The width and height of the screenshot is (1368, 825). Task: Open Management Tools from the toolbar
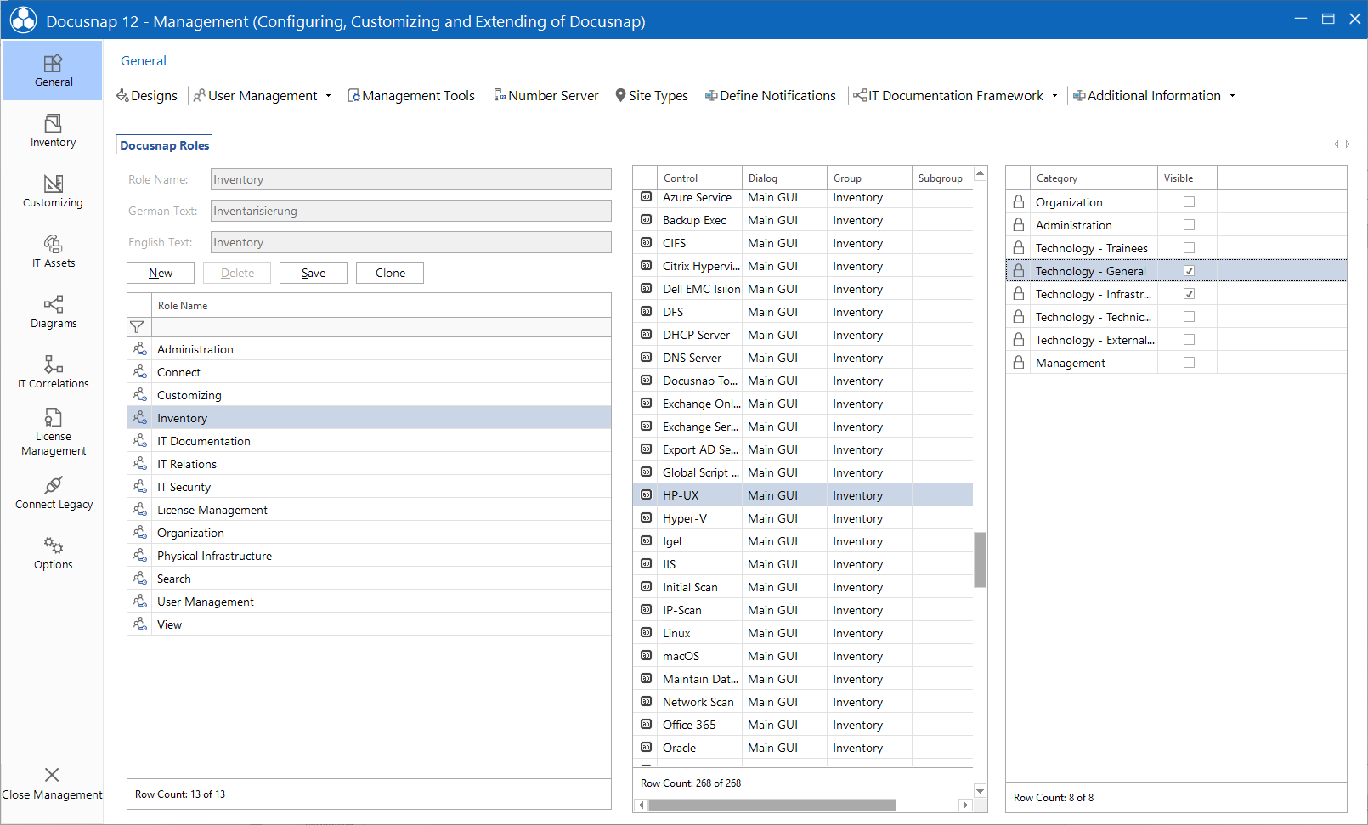coord(411,96)
